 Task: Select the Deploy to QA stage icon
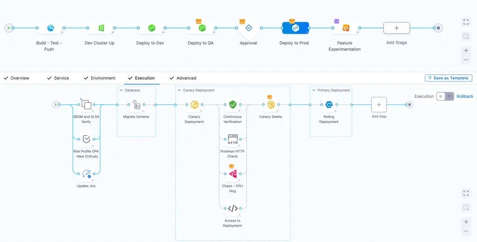[202, 28]
